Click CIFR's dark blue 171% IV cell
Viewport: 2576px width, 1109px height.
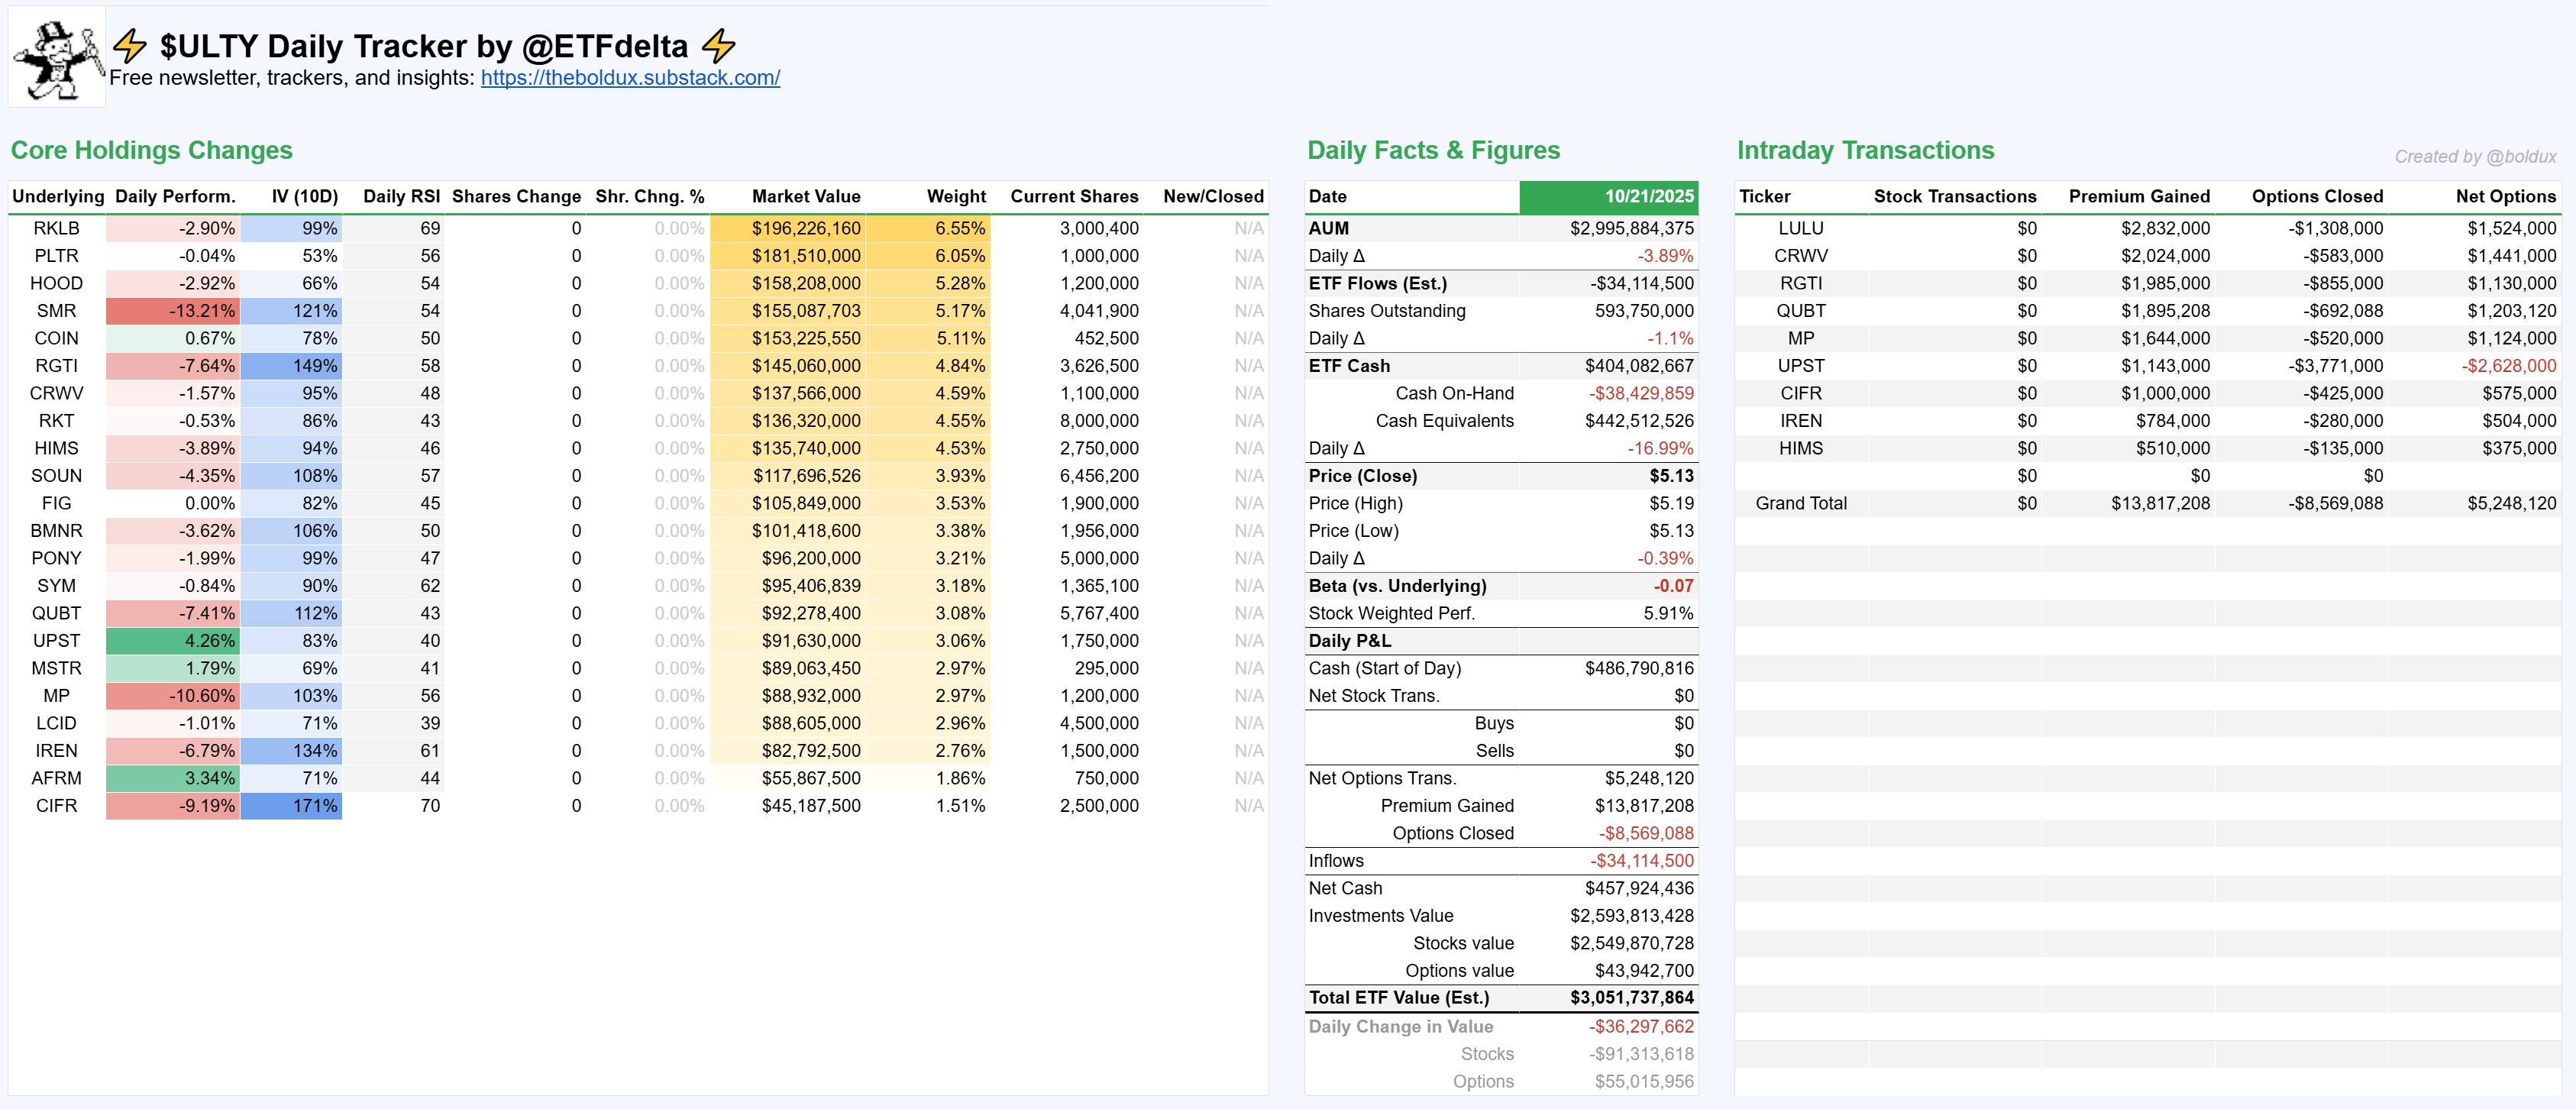[x=292, y=806]
